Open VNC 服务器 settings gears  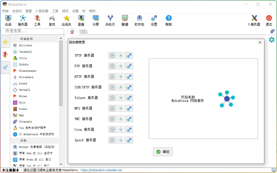point(129,119)
